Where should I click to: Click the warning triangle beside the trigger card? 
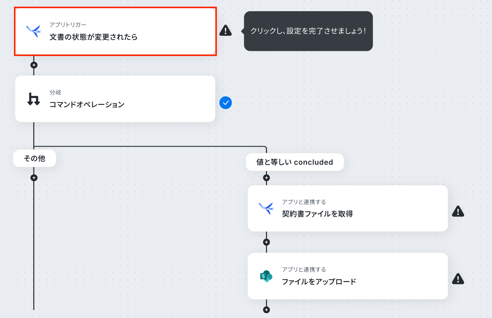[x=225, y=30]
